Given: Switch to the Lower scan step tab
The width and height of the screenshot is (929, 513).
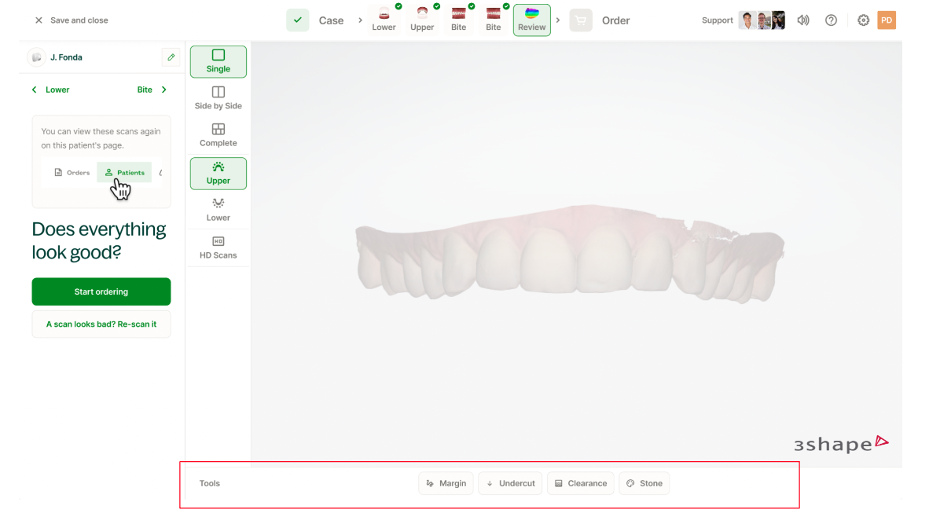Looking at the screenshot, I should coord(384,20).
